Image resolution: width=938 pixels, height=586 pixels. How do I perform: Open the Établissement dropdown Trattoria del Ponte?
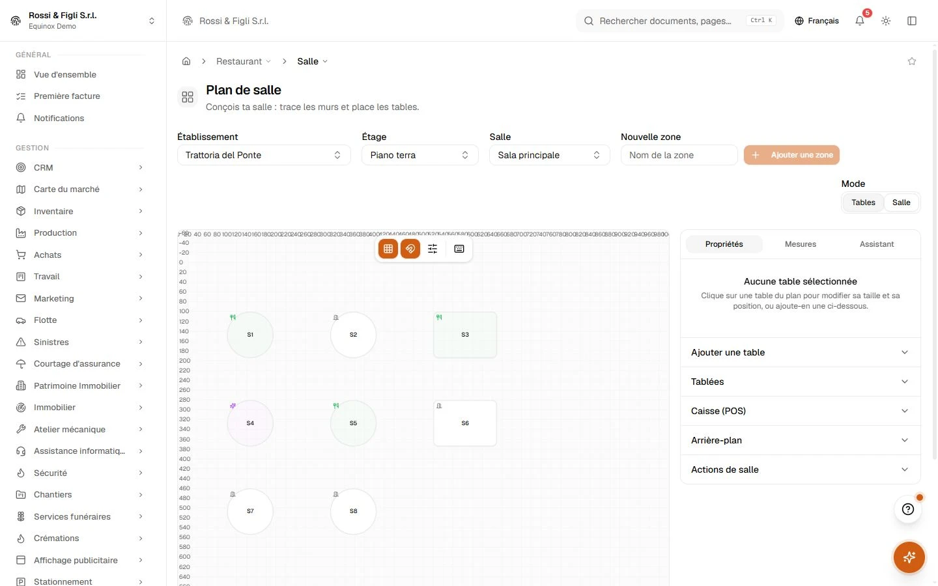click(x=264, y=155)
